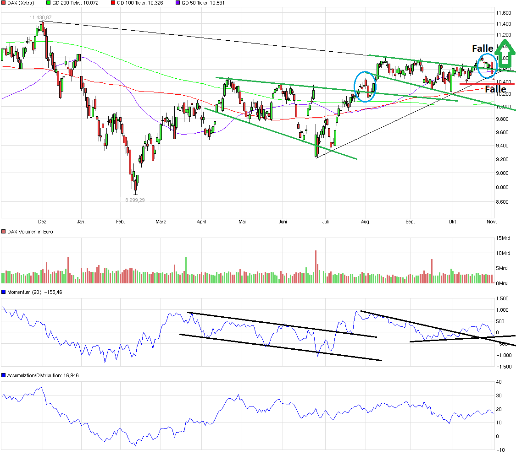Click the '11.600' price axis label
The width and height of the screenshot is (516, 455).
coord(504,13)
